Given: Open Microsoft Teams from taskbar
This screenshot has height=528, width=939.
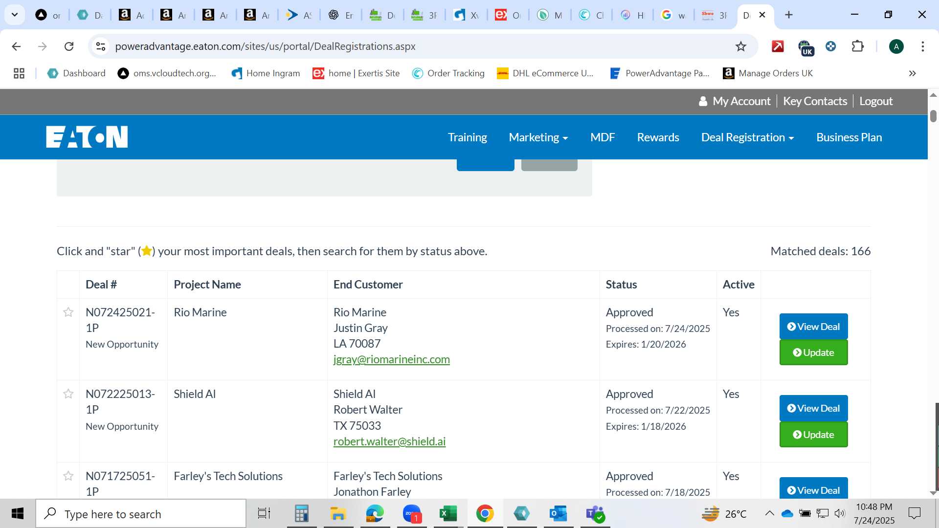Looking at the screenshot, I should [595, 513].
